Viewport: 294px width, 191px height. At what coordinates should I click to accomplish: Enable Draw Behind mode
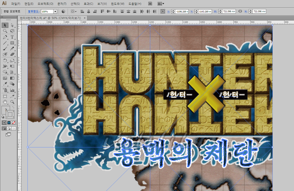9,129
